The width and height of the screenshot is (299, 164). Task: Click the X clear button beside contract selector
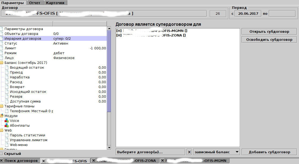(x=189, y=152)
